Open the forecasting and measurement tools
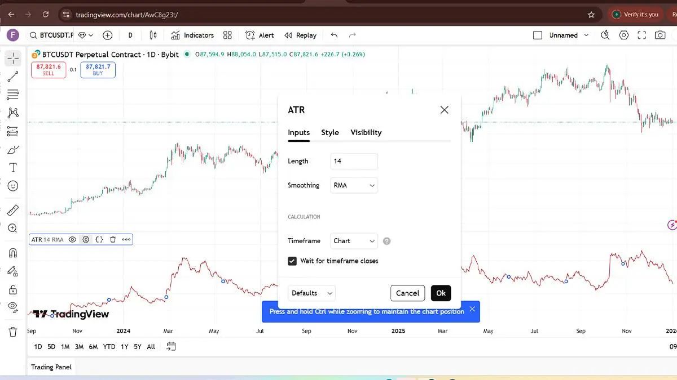 pyautogui.click(x=13, y=131)
